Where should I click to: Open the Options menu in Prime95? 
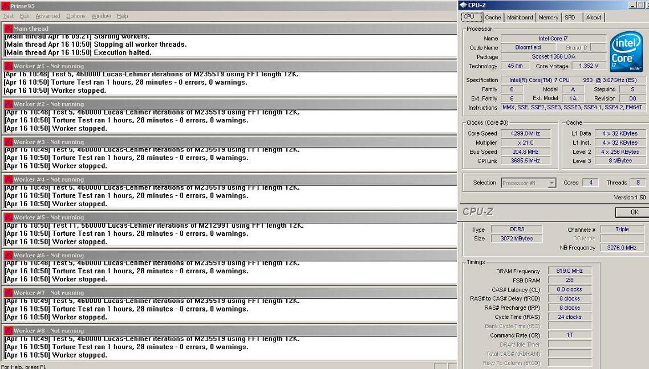coord(76,16)
